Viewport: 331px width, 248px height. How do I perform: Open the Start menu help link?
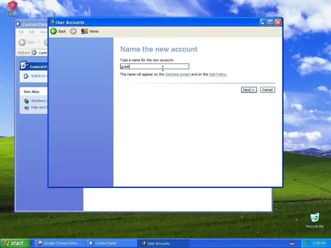tap(218, 74)
